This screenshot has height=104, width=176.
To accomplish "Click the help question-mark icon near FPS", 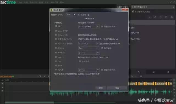I will [x=89, y=15].
